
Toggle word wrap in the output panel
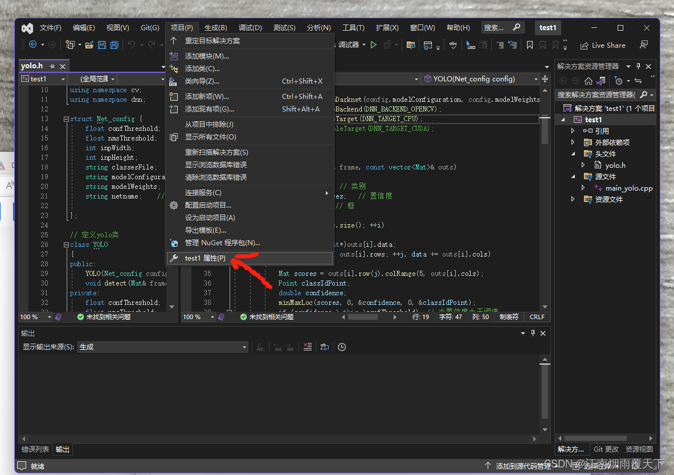(x=325, y=346)
